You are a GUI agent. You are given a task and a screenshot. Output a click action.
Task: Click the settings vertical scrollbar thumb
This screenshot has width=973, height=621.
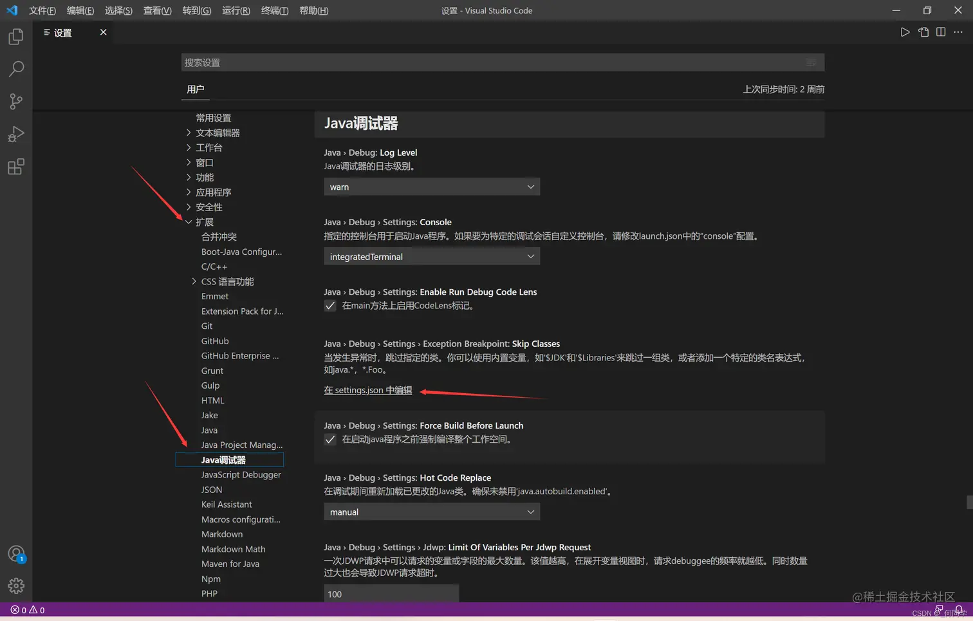point(969,502)
